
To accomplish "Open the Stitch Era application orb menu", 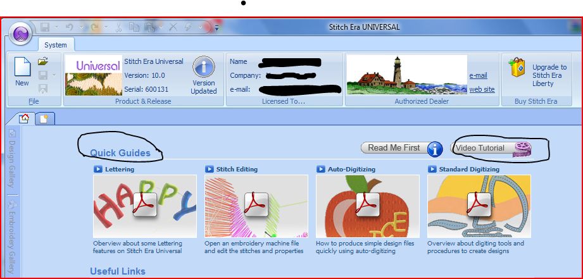I will click(x=20, y=33).
